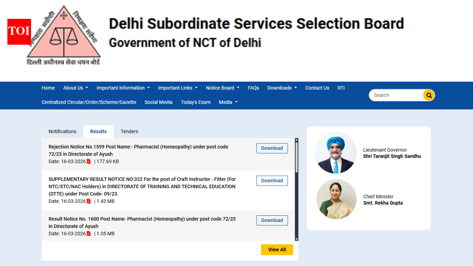
Task: Click the yellow search magnifier icon
Action: [429, 95]
